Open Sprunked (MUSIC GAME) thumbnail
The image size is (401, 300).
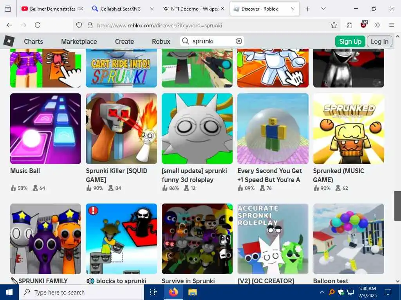(349, 129)
